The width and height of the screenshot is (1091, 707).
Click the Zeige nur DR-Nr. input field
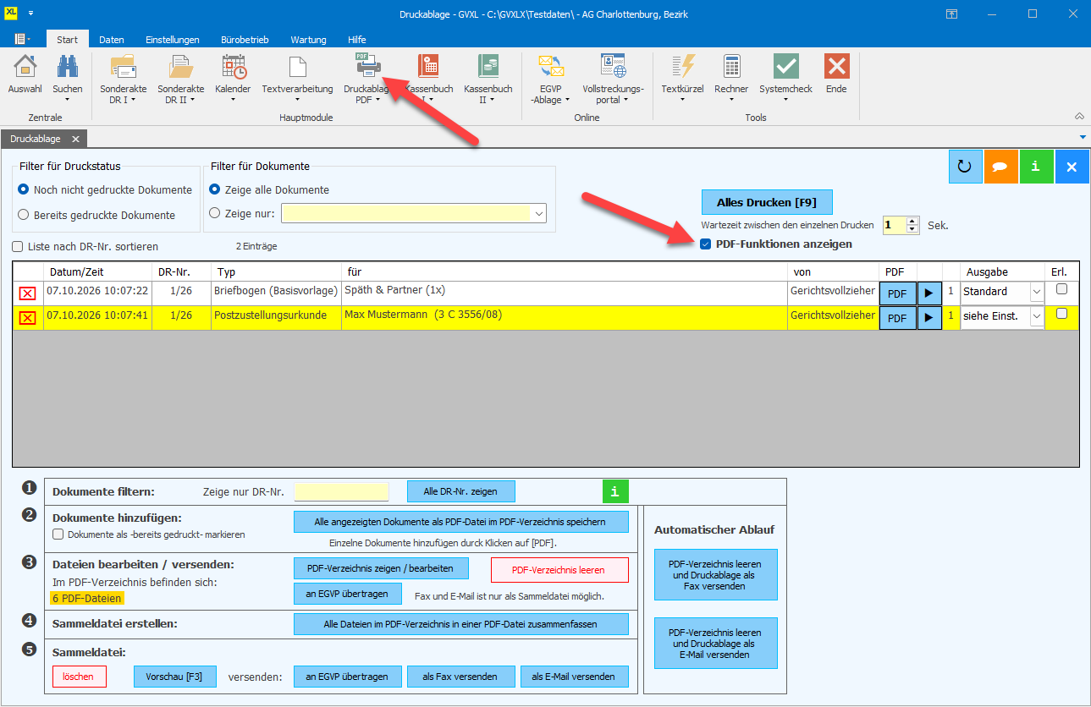(x=341, y=491)
